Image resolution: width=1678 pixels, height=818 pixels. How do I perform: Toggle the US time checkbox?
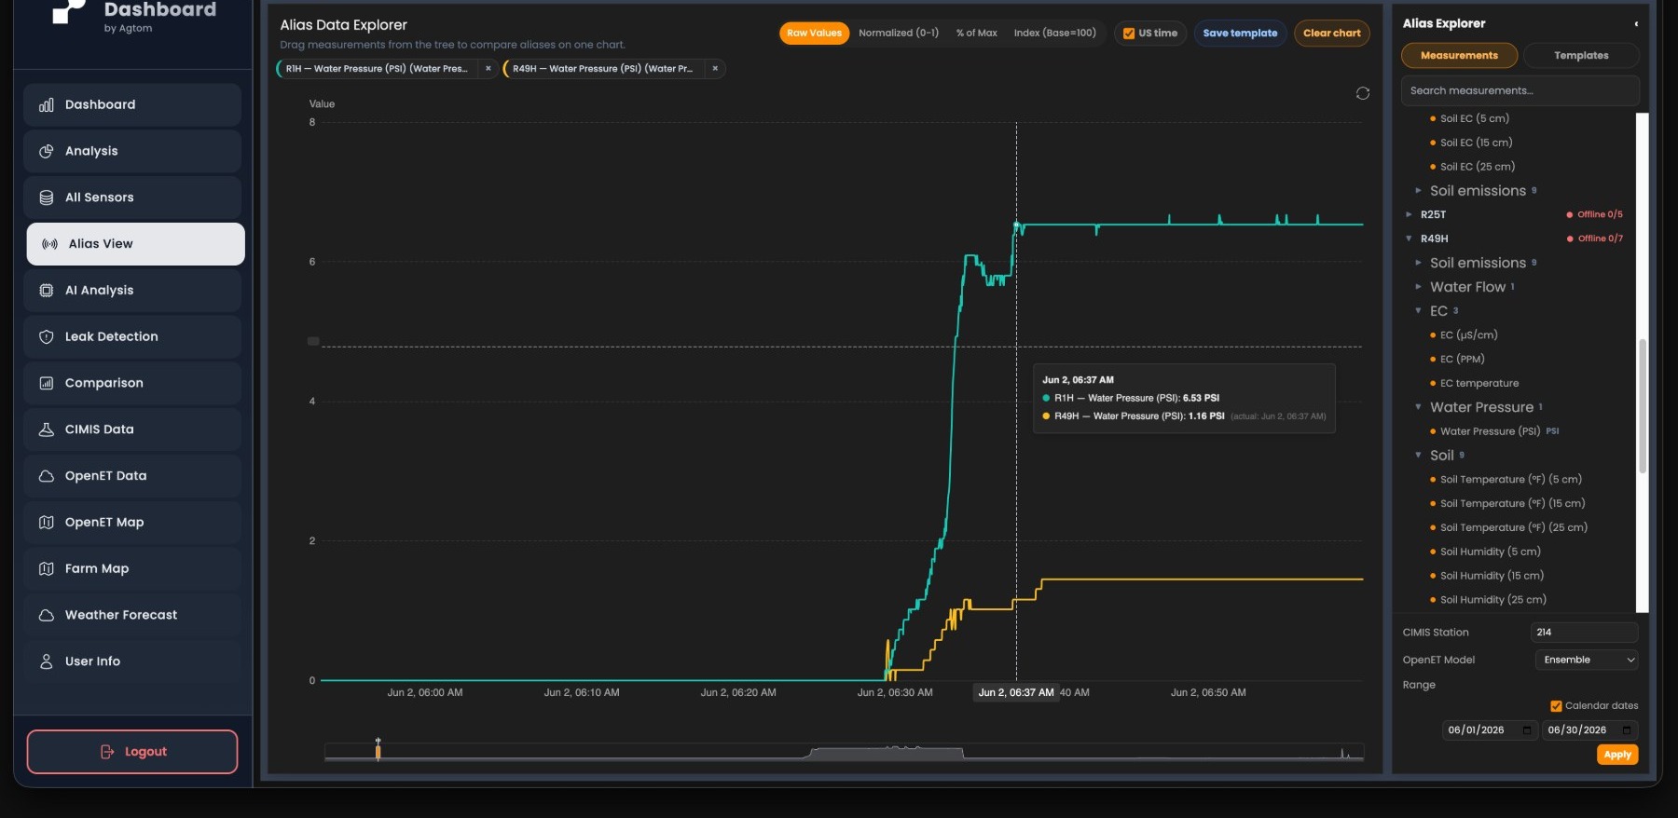click(1129, 34)
